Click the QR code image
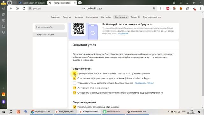The height and width of the screenshot is (115, 204). click(78, 29)
